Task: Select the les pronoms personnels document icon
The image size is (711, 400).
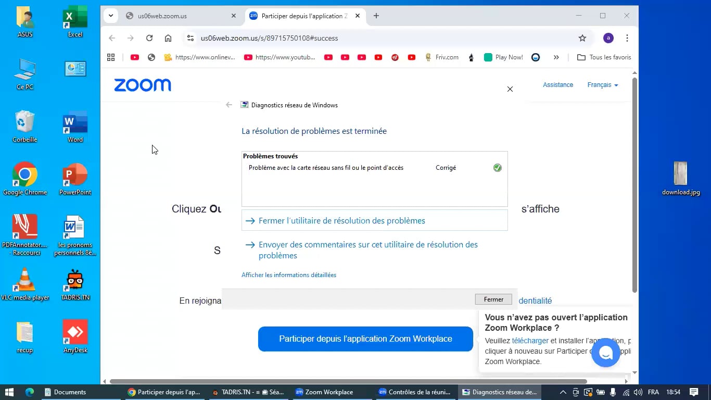Action: coord(75,235)
